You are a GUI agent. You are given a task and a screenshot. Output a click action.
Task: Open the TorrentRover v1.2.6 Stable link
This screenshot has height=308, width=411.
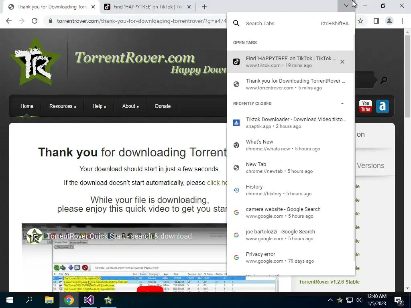[329, 282]
